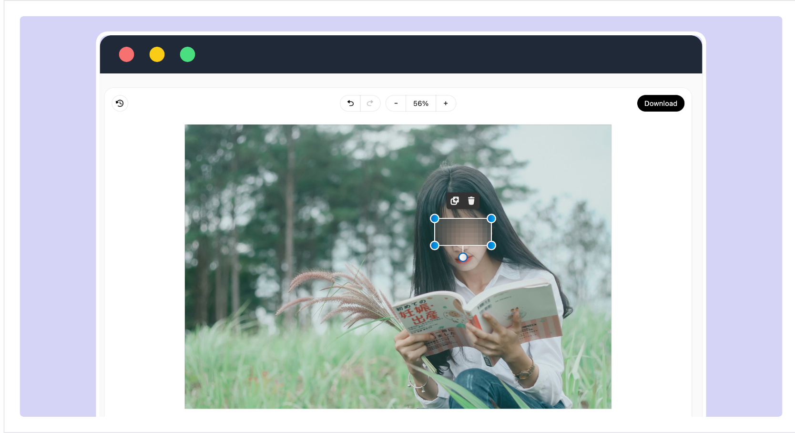Click the redo arrow button
This screenshot has width=795, height=433.
(x=370, y=103)
